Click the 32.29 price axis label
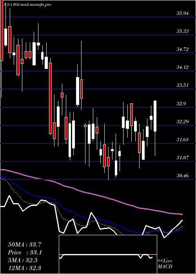The width and height of the screenshot is (196, 274). 183,122
